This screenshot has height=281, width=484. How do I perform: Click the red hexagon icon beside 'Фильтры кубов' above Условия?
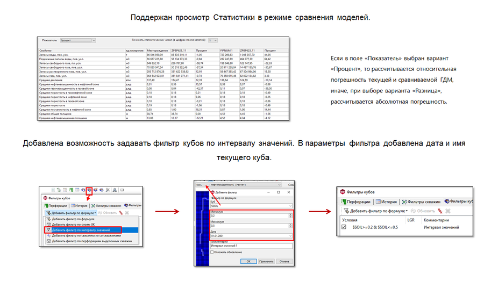(x=343, y=192)
